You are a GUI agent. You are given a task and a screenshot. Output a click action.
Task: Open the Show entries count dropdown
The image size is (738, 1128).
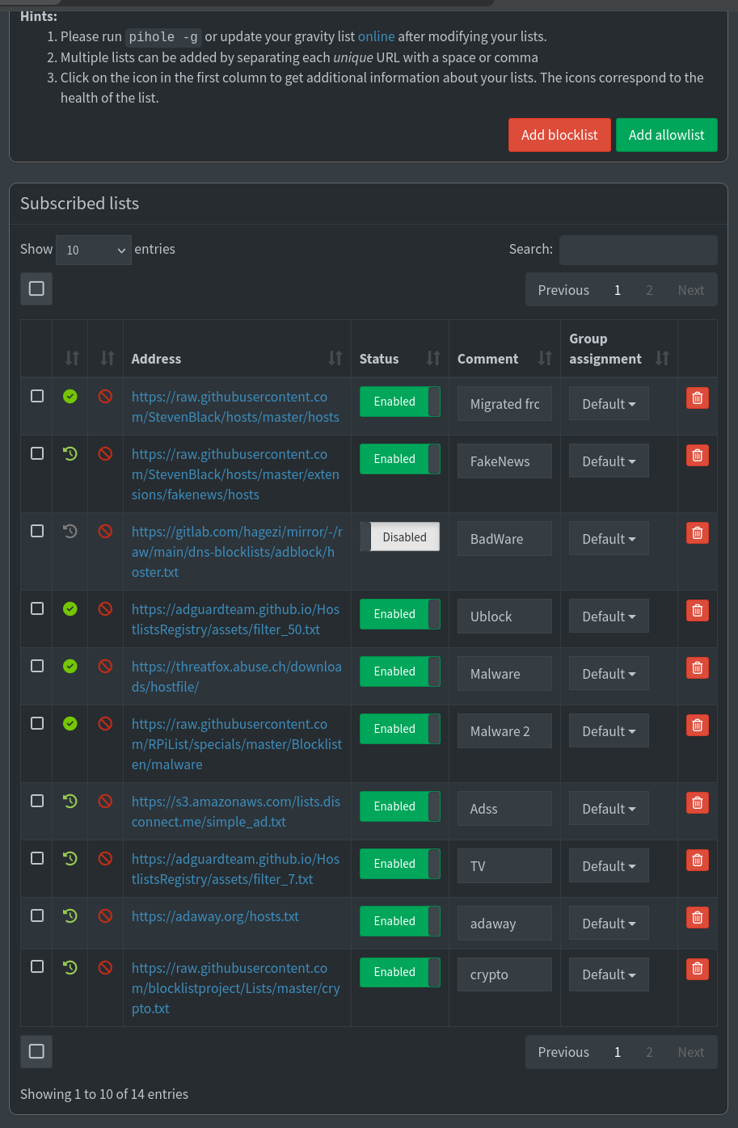[94, 250]
